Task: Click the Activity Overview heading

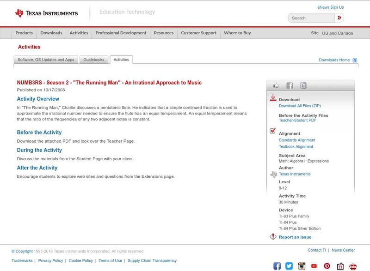Action: click(x=38, y=99)
